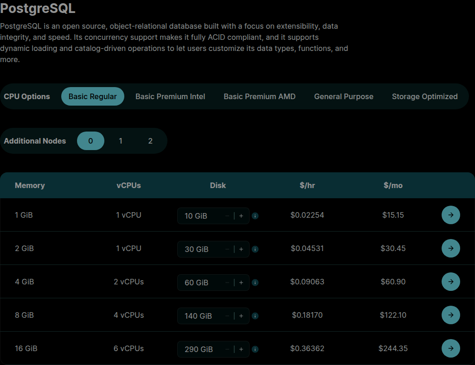Click the 290 GiB disk field
The image size is (475, 365).
click(x=213, y=349)
